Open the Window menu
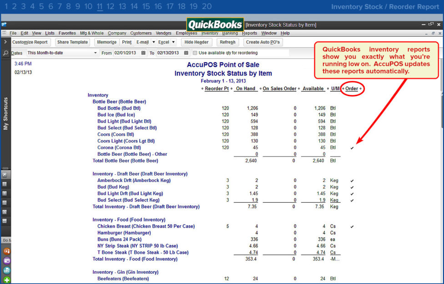Screen dimensions: 444x284 [269, 33]
